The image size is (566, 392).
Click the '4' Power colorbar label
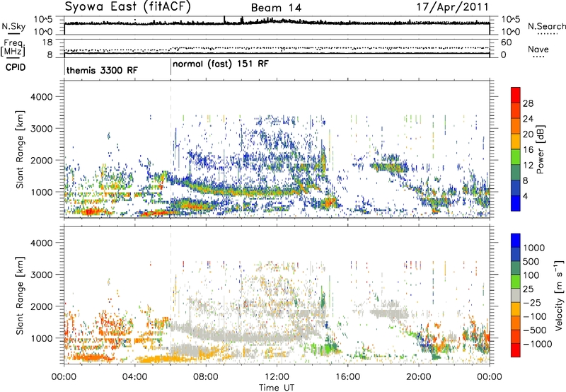[x=526, y=196]
